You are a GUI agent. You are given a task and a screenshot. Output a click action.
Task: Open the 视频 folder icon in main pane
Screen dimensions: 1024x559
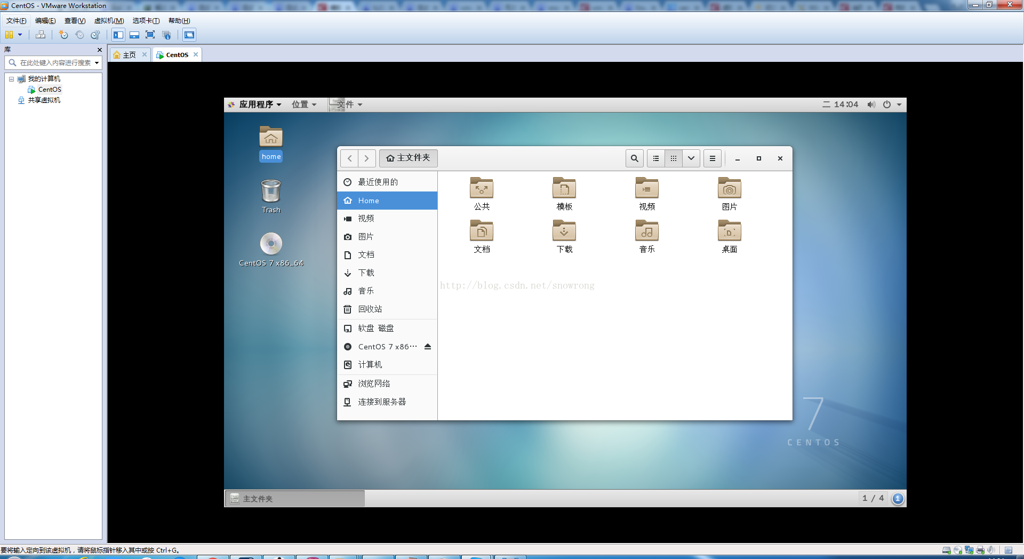[x=647, y=194]
